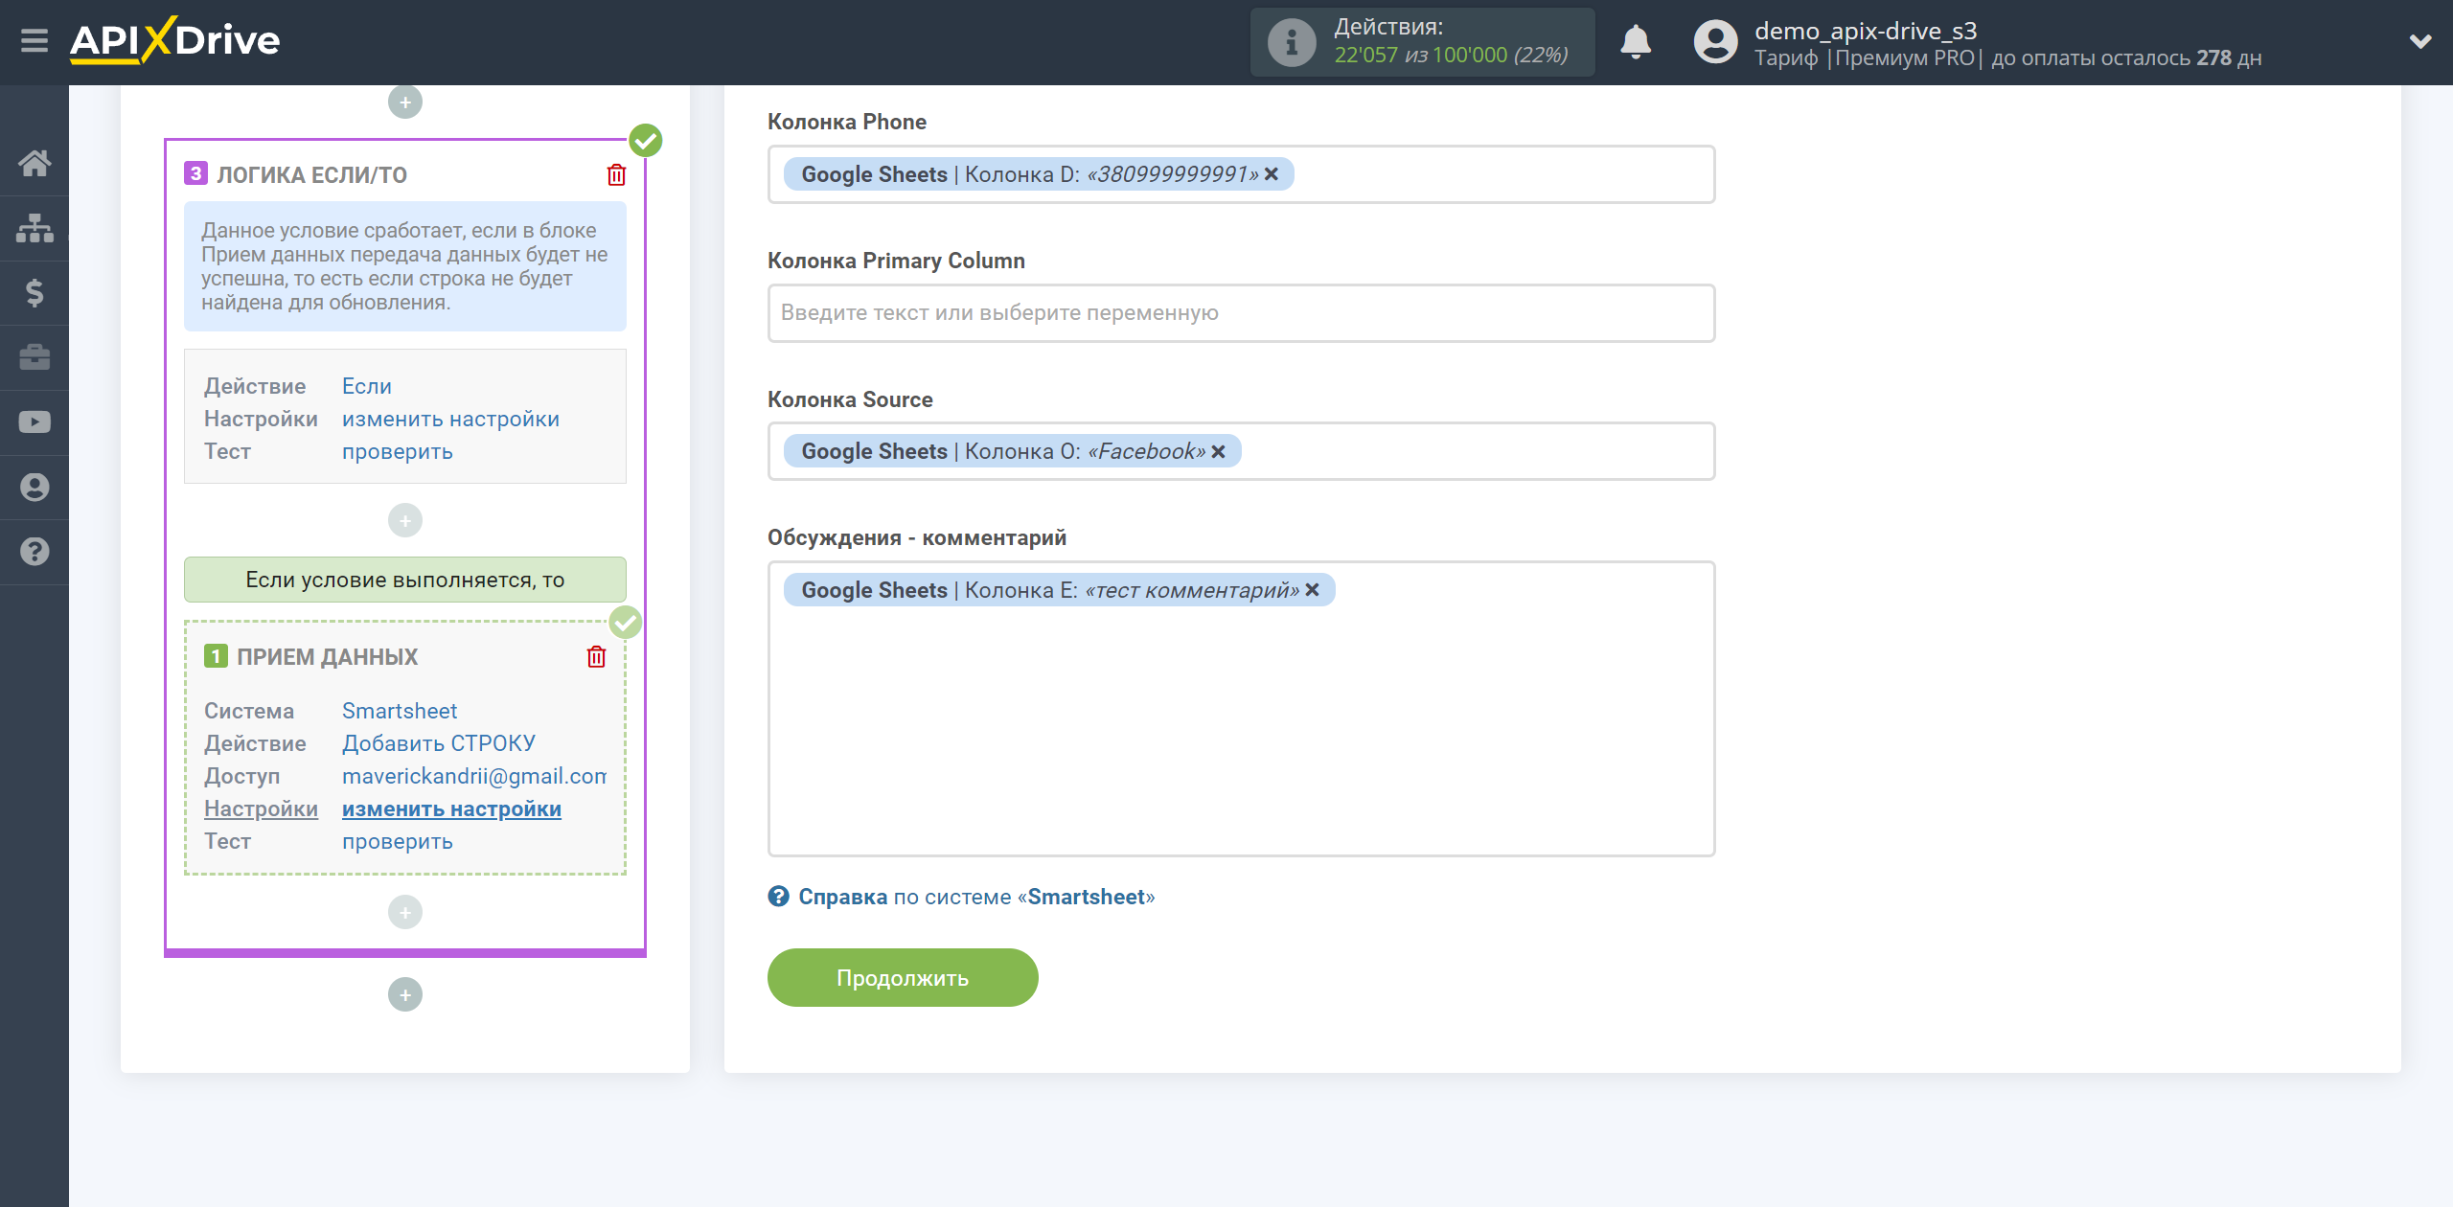Open help question icon in sidebar
Viewport: 2453px width, 1207px height.
34,552
